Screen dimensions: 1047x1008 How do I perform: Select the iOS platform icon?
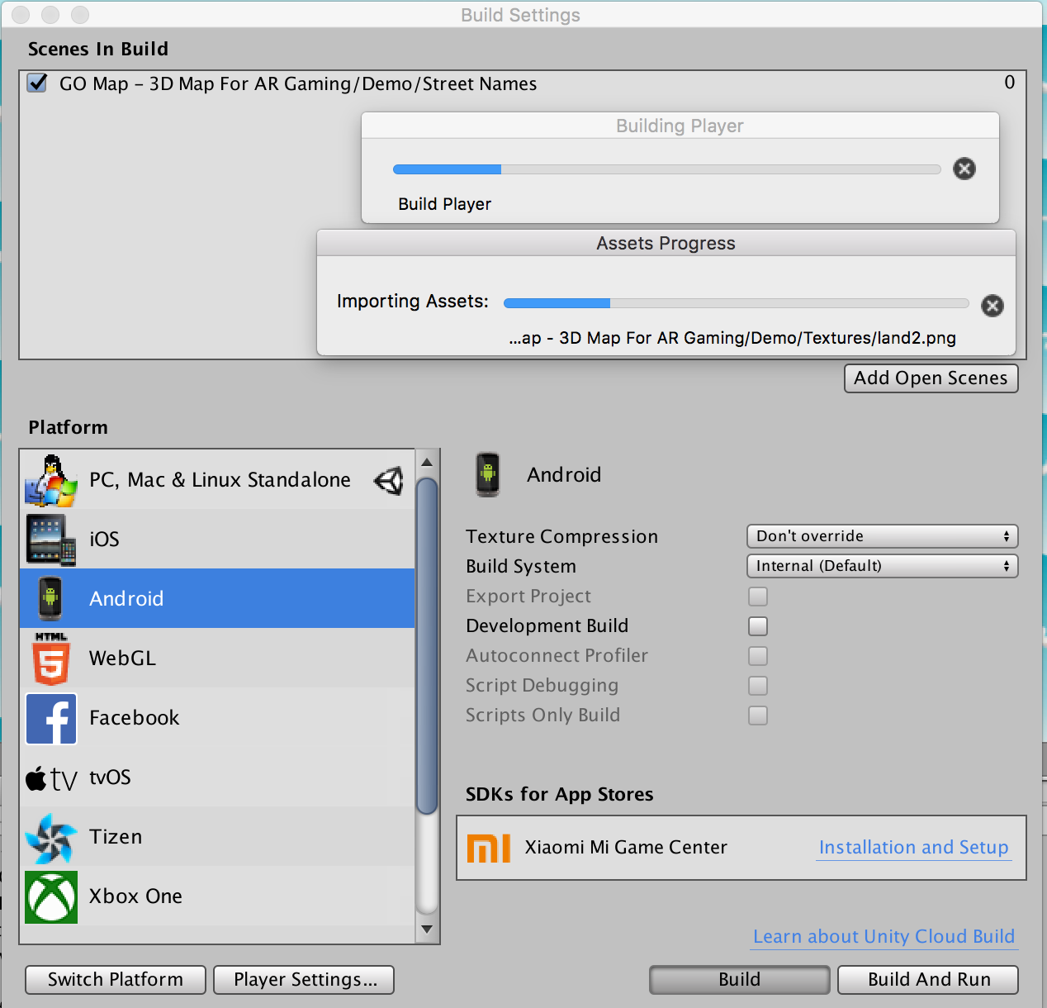pos(51,540)
